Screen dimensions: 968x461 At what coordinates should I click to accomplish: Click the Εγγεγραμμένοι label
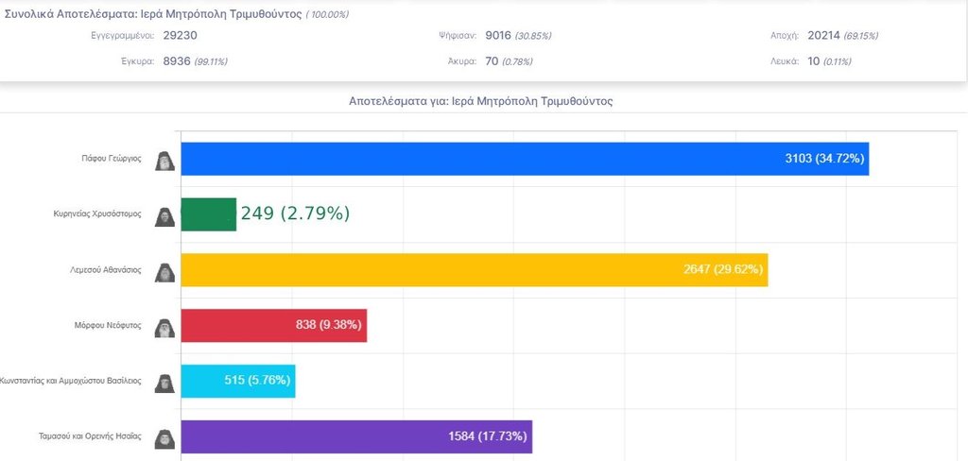pos(122,35)
